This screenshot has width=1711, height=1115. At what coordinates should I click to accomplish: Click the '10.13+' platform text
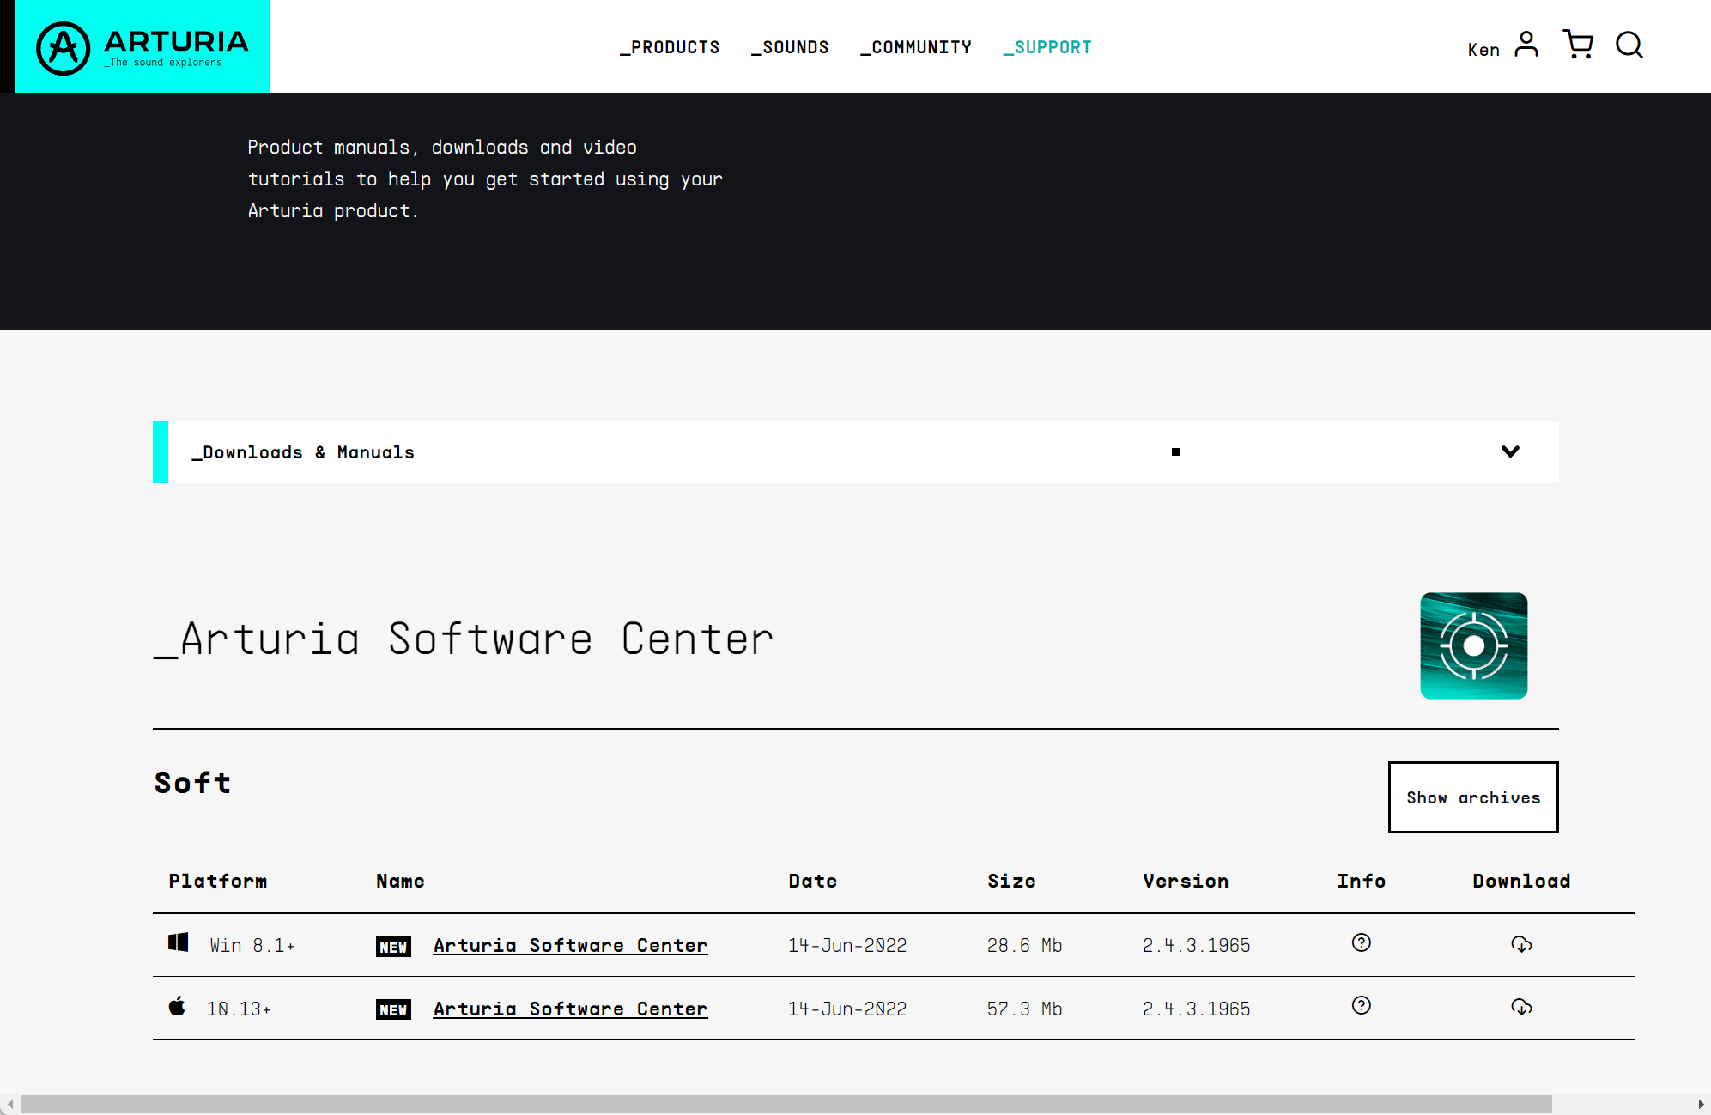tap(239, 1009)
